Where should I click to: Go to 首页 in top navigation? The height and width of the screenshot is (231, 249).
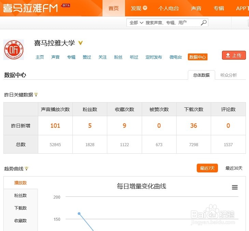[x=113, y=8]
